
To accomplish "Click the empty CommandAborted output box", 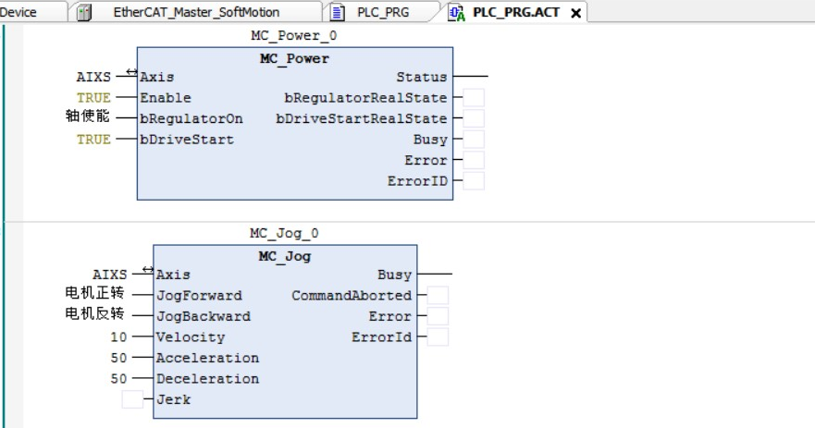I will (438, 296).
